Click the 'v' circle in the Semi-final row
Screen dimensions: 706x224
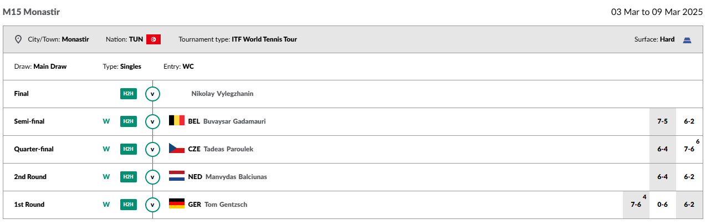point(152,121)
